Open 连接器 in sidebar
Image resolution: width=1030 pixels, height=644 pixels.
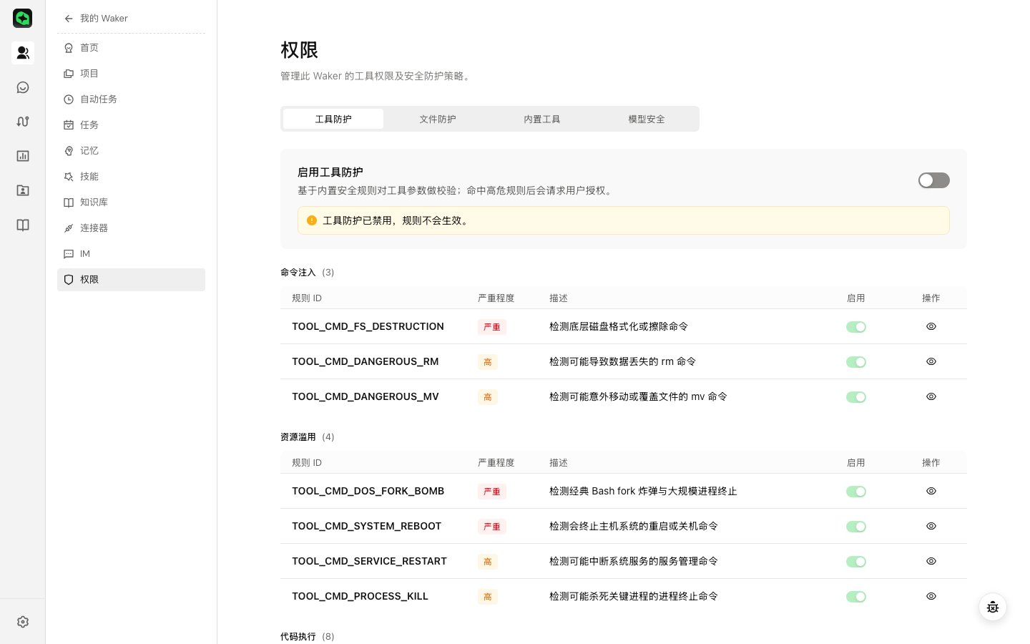131,228
